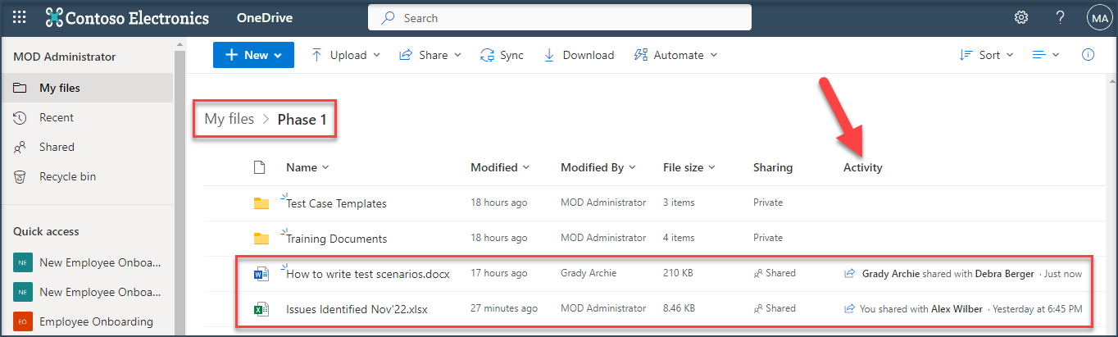Image resolution: width=1118 pixels, height=337 pixels.
Task: Open the view options dropdown
Action: [1045, 55]
